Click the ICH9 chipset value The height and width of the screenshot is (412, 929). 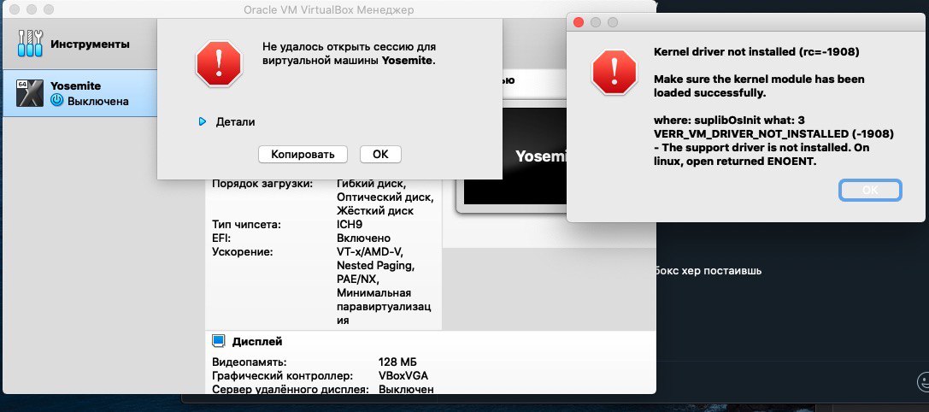tap(350, 224)
